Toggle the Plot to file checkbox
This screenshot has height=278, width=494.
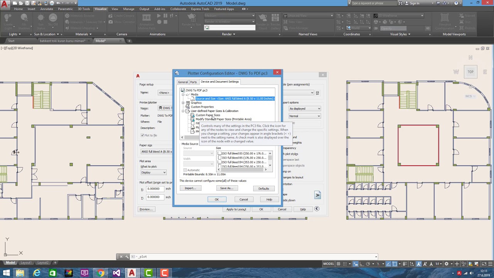142,135
